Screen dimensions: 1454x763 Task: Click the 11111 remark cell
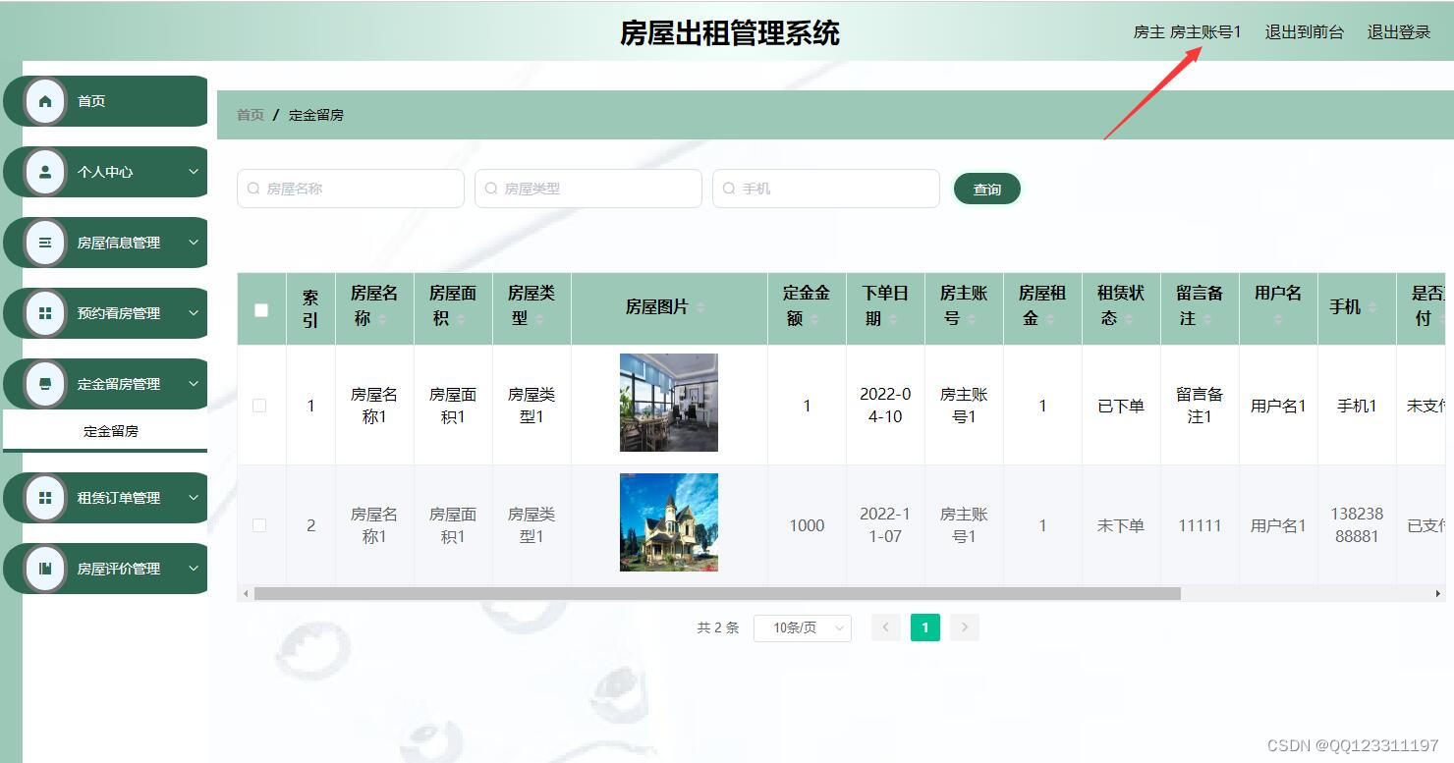1200,525
